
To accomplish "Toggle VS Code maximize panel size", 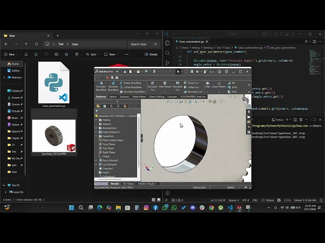I will click(315, 119).
